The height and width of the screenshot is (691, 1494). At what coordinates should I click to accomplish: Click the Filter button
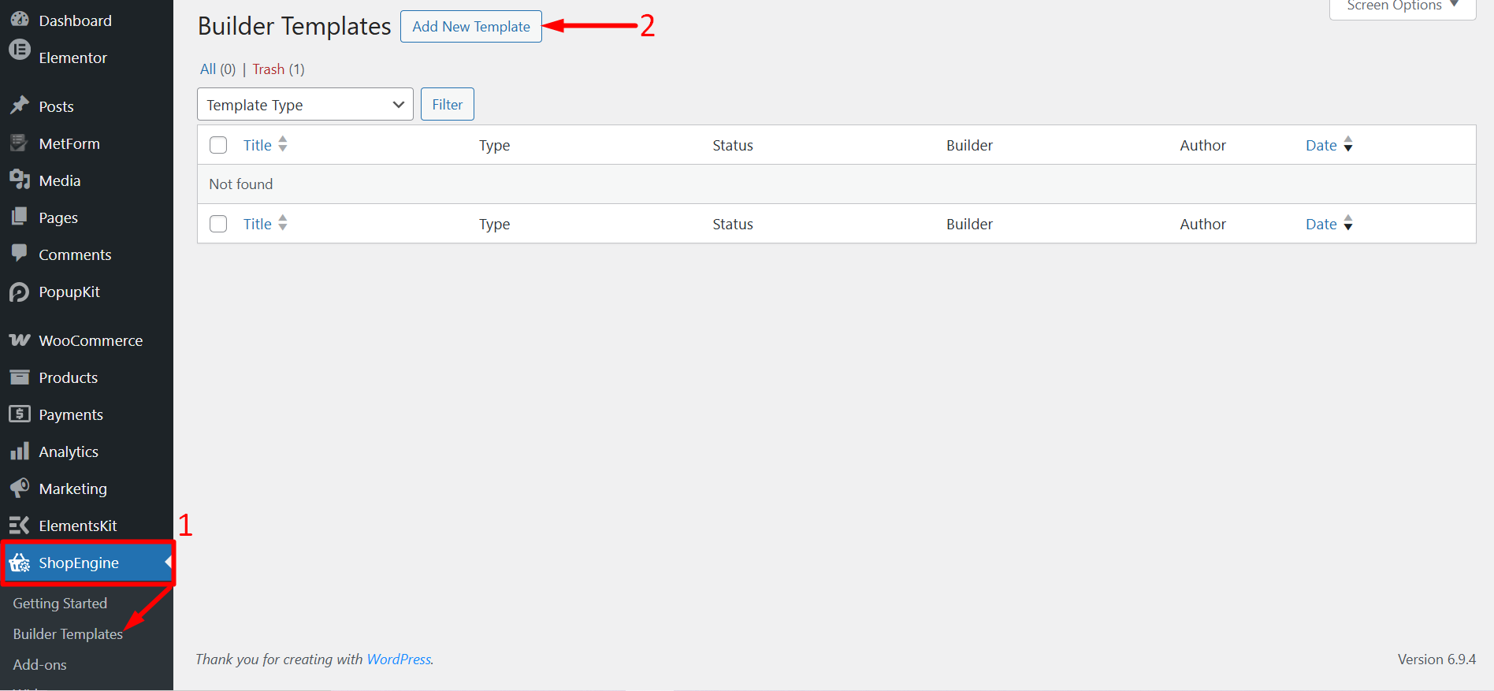pyautogui.click(x=448, y=104)
